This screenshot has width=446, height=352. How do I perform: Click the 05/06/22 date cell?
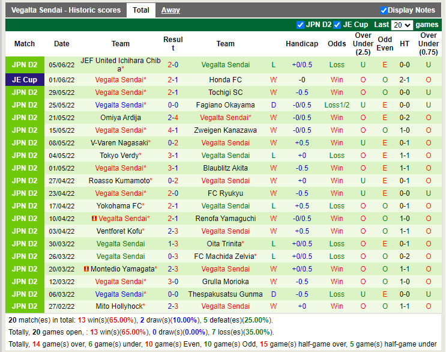tap(62, 65)
